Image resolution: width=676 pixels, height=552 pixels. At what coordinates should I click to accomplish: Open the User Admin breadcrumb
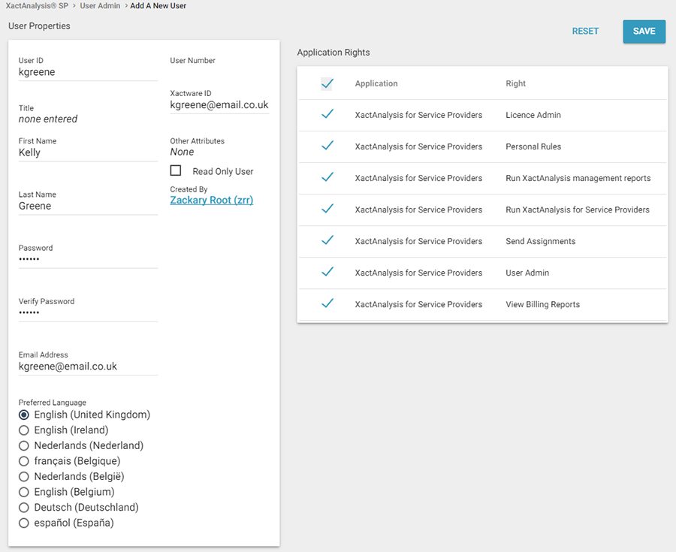click(x=100, y=5)
